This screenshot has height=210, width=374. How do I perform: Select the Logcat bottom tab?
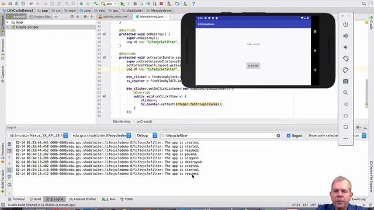tap(55, 199)
